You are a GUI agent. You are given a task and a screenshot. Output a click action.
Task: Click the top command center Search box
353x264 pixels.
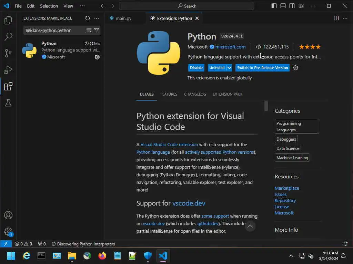coord(186,6)
